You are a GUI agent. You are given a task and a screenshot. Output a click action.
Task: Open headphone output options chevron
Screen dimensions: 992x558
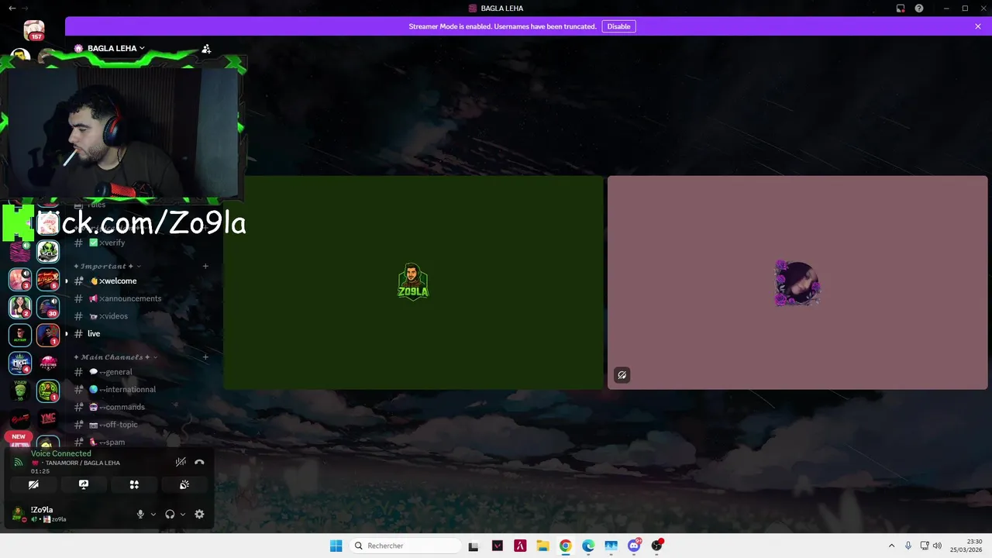click(183, 514)
